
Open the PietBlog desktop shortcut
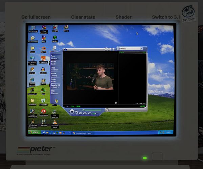[x=44, y=123]
